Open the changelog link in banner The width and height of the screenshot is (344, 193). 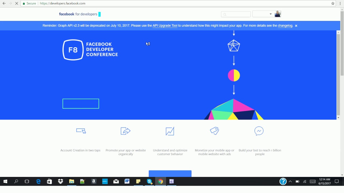(x=285, y=26)
